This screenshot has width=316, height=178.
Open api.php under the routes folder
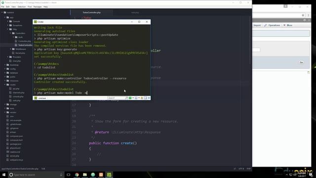click(x=16, y=89)
